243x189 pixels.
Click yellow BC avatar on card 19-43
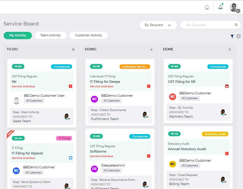tap(172, 164)
